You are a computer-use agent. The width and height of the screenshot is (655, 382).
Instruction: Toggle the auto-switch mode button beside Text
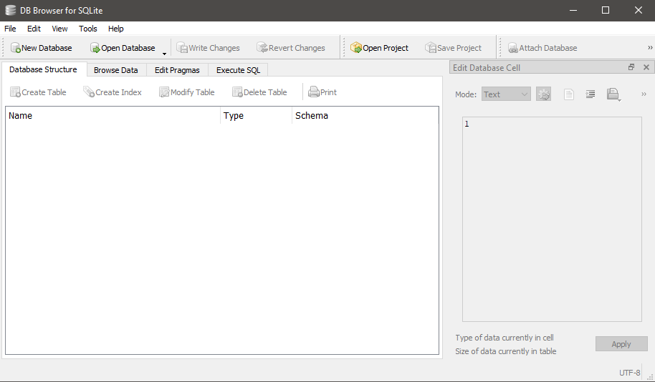pyautogui.click(x=543, y=94)
